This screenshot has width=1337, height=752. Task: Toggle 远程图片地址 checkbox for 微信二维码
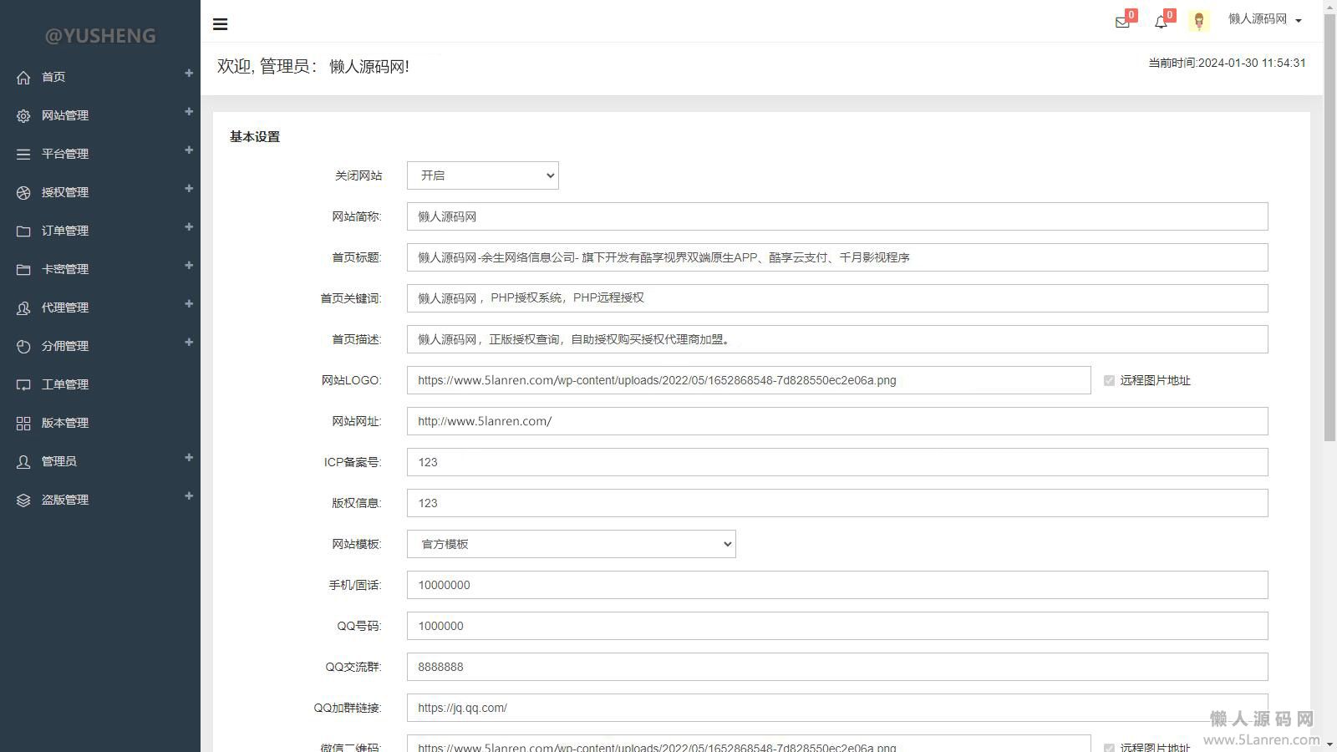1109,747
